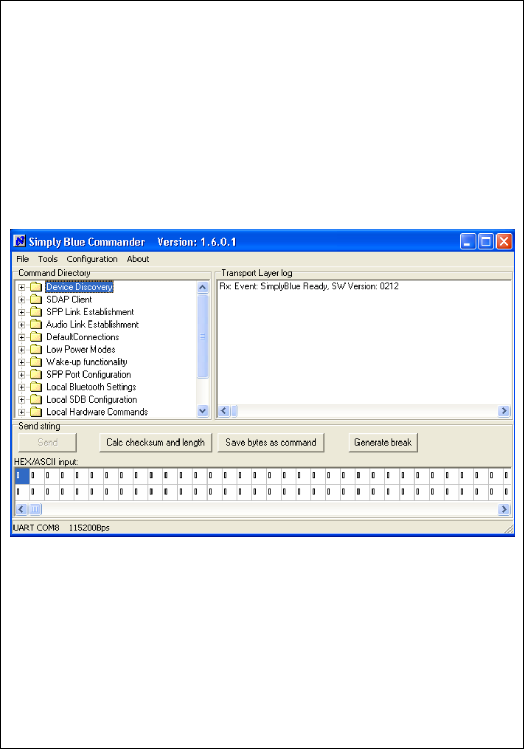This screenshot has height=749, width=524.
Task: Click the SPP Port Configuration folder icon
Action: [x=36, y=374]
